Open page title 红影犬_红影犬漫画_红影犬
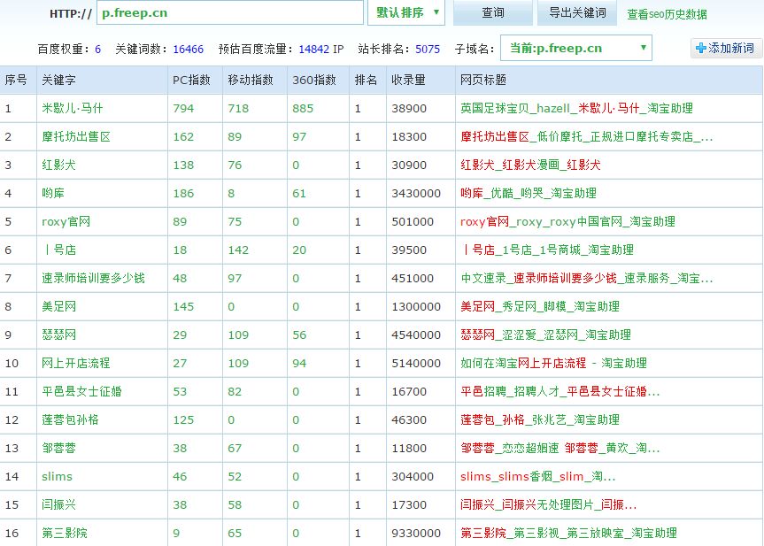 pos(530,165)
